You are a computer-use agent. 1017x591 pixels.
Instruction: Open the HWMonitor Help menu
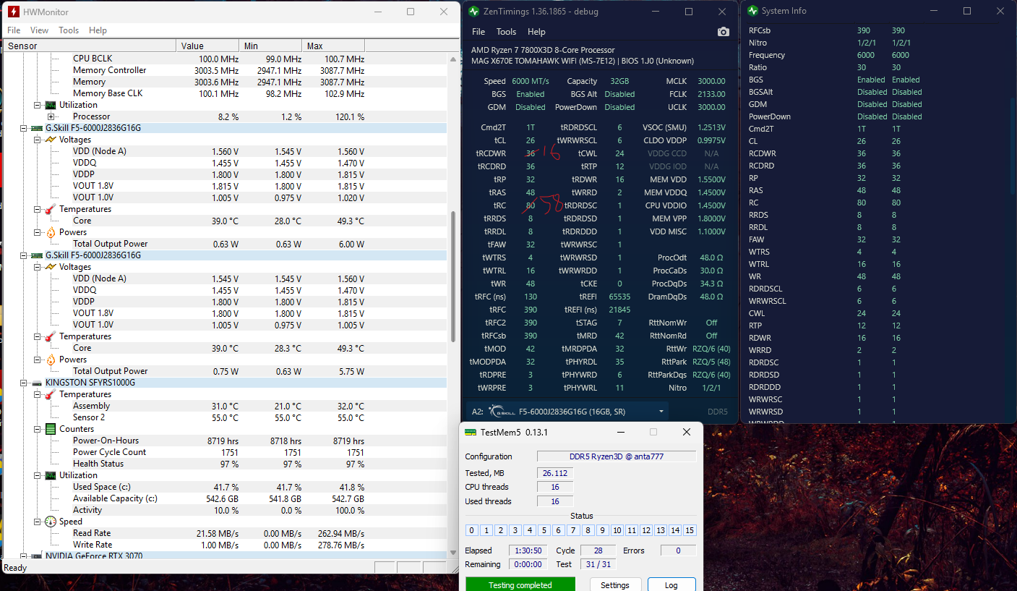[98, 30]
